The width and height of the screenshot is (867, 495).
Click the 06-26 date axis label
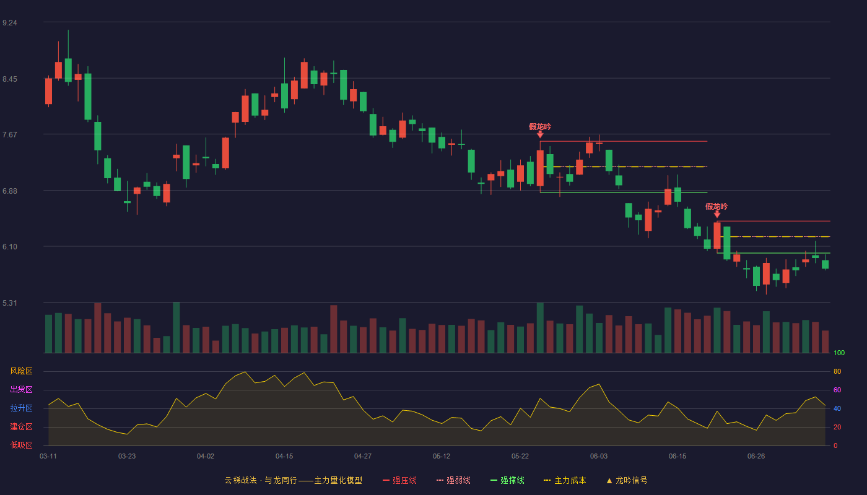tap(756, 456)
